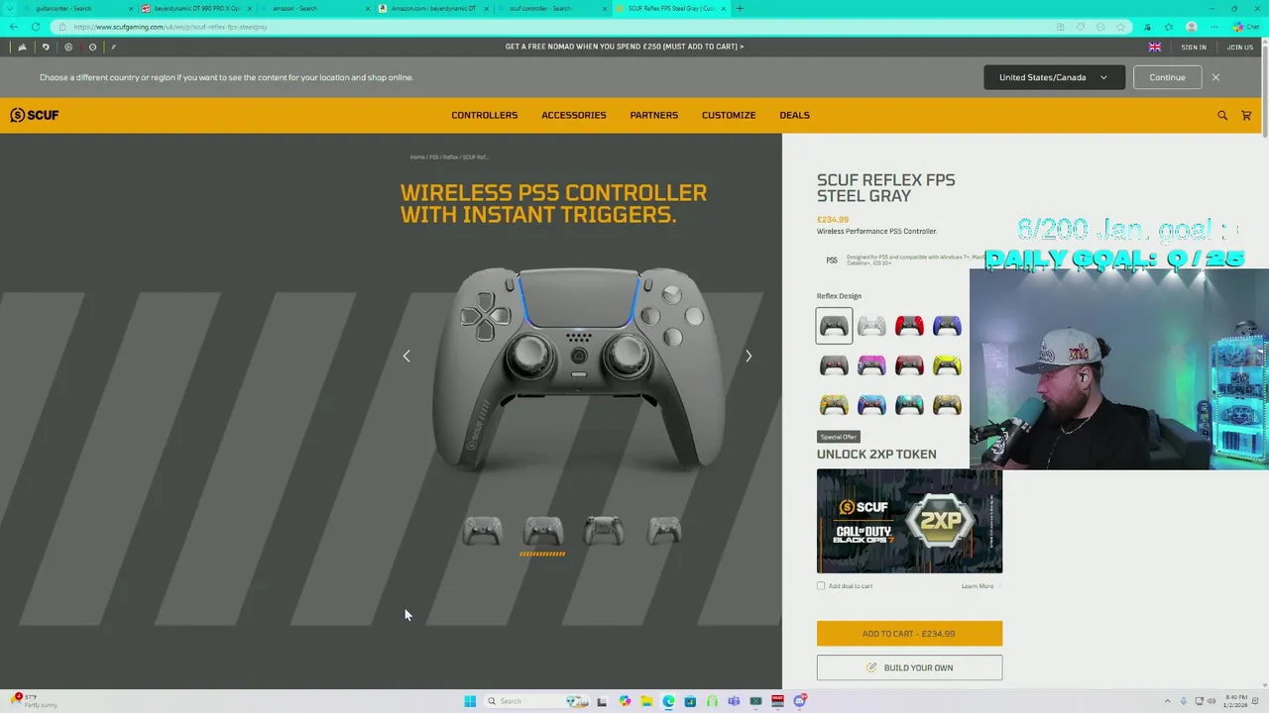Open the Copilot chat icon in Edge
Screen dimensions: 1269x713
tap(1247, 27)
